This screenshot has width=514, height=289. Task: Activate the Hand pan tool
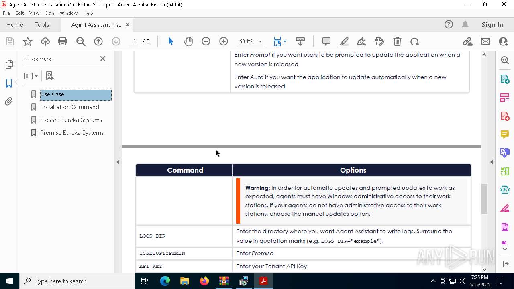coord(188,41)
